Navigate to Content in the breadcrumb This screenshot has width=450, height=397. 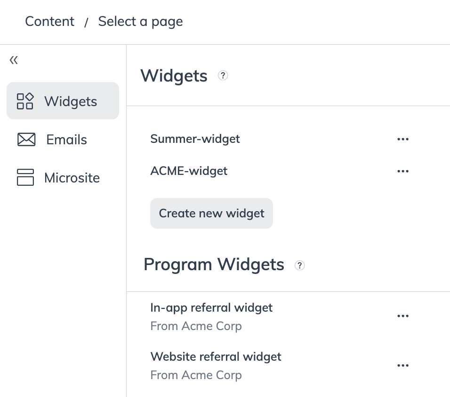pyautogui.click(x=49, y=22)
